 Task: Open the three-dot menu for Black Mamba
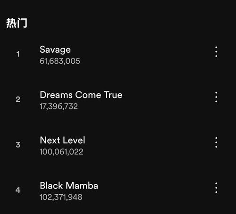point(216,188)
